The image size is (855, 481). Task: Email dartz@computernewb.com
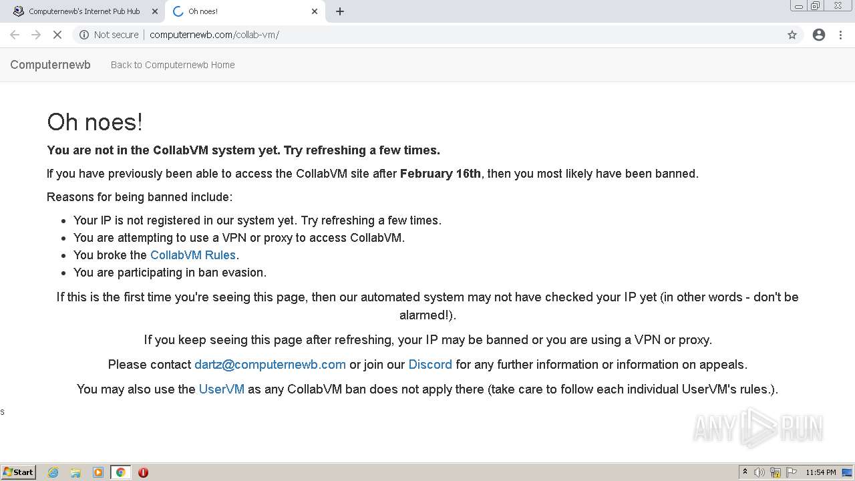pos(270,365)
